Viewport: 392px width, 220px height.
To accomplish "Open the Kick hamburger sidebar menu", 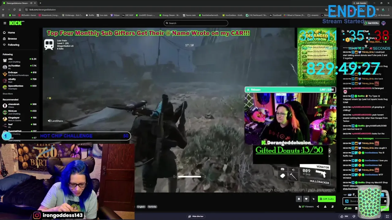I will (x=5, y=23).
